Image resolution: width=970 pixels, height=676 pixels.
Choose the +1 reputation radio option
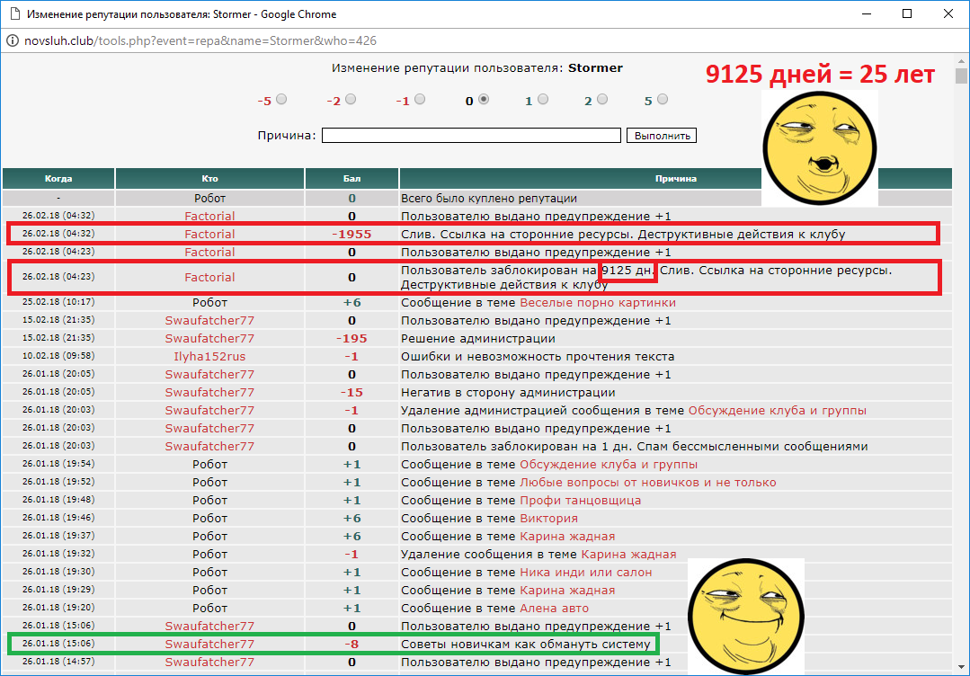[x=542, y=100]
